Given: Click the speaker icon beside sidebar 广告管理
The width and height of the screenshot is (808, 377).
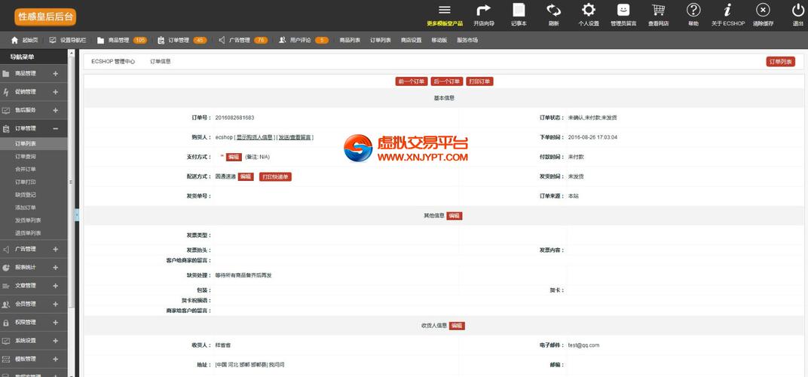Looking at the screenshot, I should click(6, 249).
